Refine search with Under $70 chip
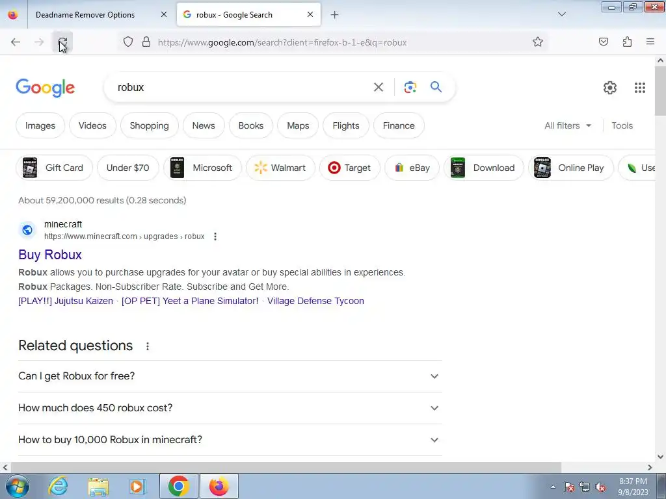The image size is (666, 499). [x=128, y=168]
